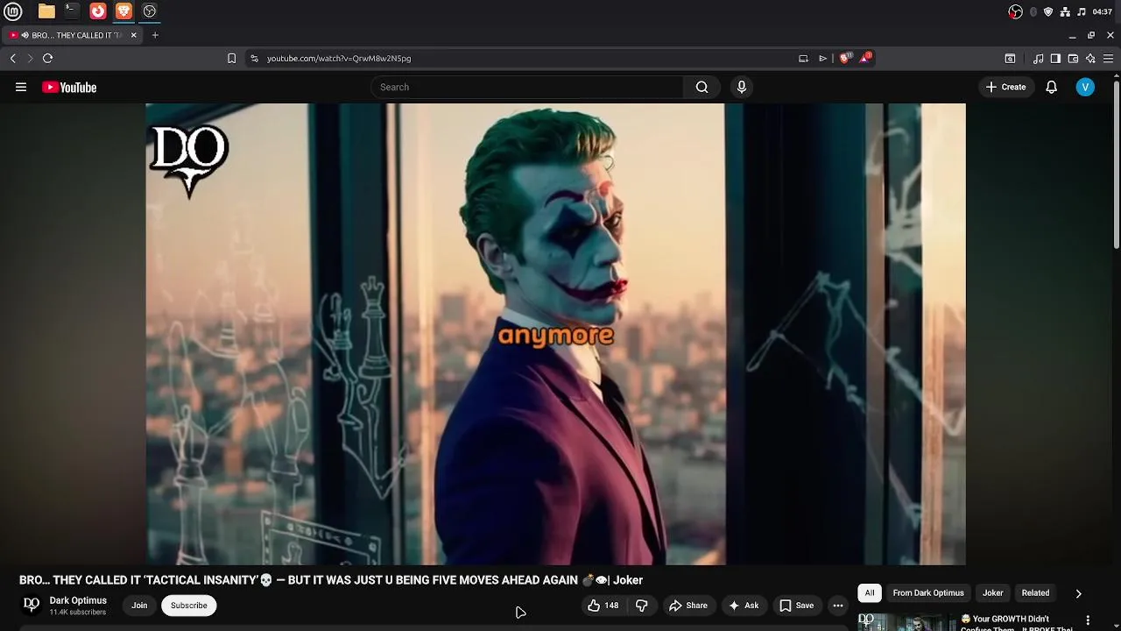
Task: Open account avatar menu
Action: click(1085, 87)
